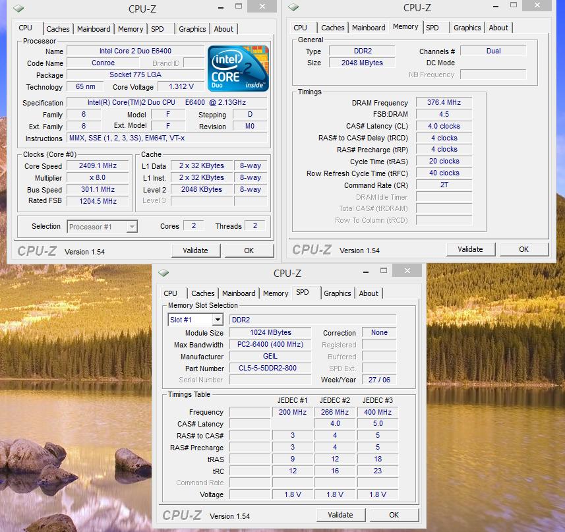Click the 'Dual' channels value
Image resolution: width=565 pixels, height=532 pixels.
(x=493, y=51)
